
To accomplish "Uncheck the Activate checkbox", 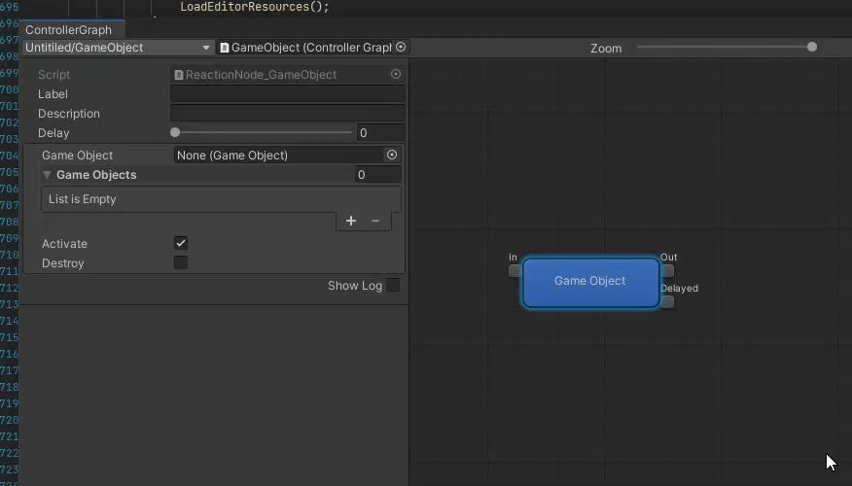I will (180, 243).
